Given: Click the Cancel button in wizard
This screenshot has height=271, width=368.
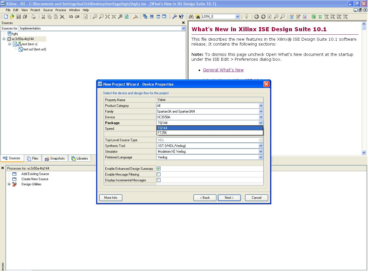Looking at the screenshot, I should pyautogui.click(x=256, y=198).
